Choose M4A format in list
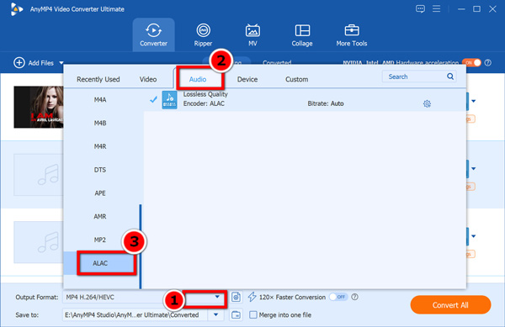The image size is (505, 327). [x=100, y=100]
